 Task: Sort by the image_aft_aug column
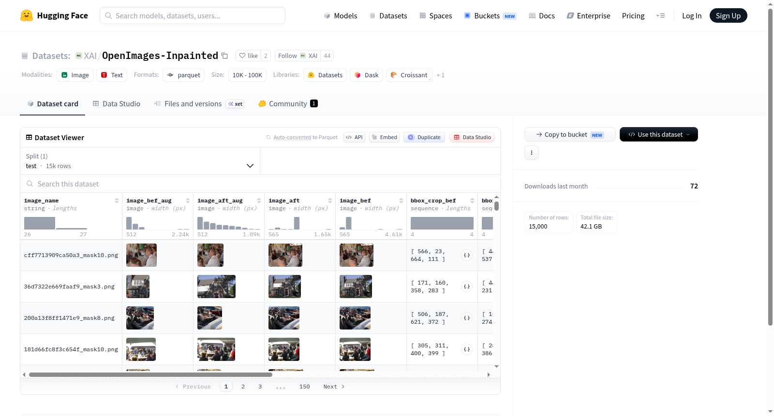(x=259, y=201)
